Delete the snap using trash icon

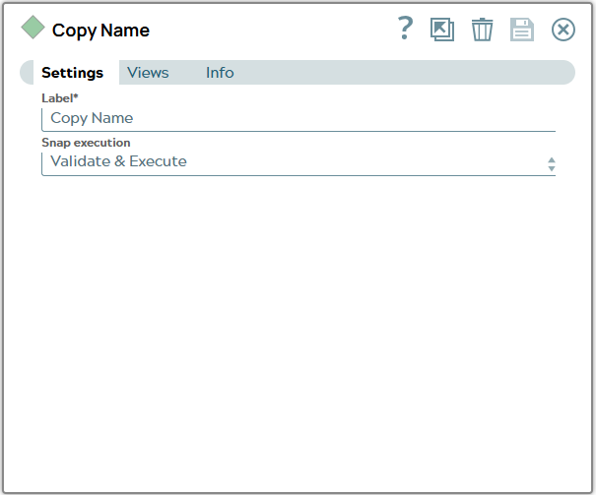pyautogui.click(x=483, y=30)
